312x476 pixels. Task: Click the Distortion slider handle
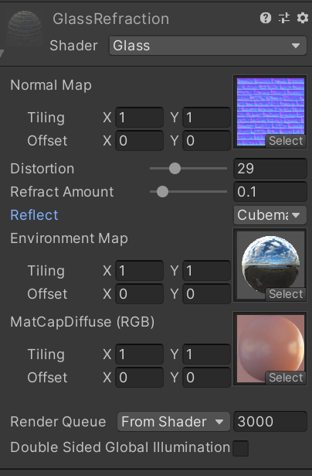(x=175, y=169)
